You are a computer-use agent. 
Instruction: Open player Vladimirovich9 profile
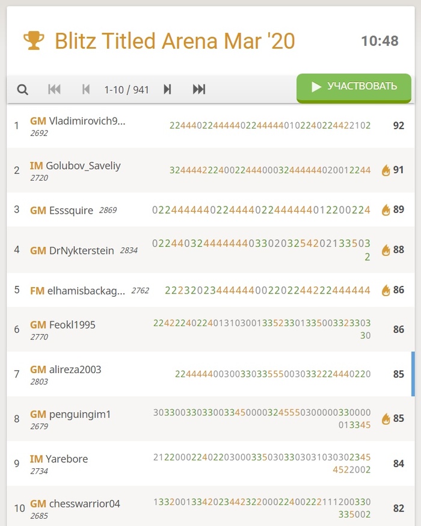click(87, 120)
